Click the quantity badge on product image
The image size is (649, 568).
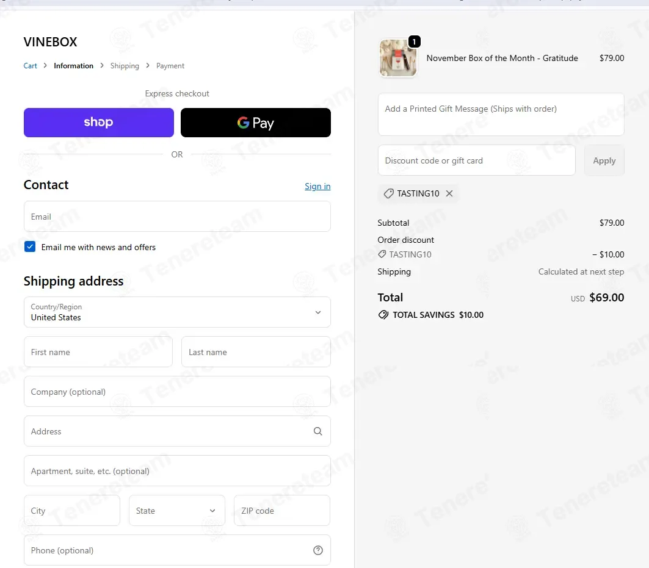415,41
